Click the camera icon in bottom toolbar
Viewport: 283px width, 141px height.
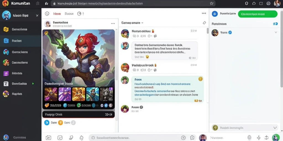click(x=48, y=138)
